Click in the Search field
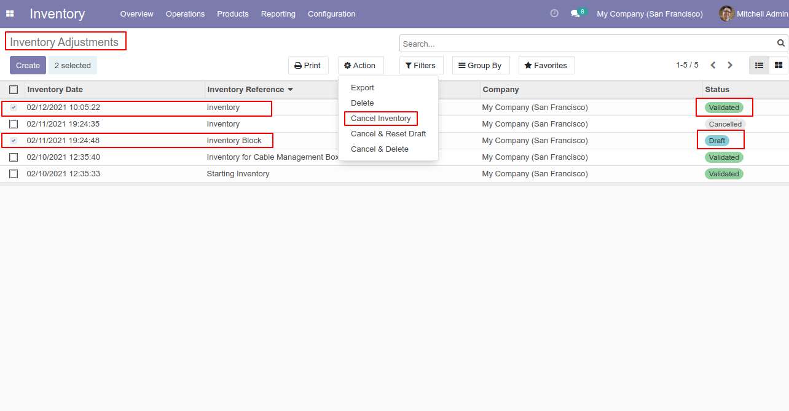This screenshot has width=789, height=411. [588, 44]
